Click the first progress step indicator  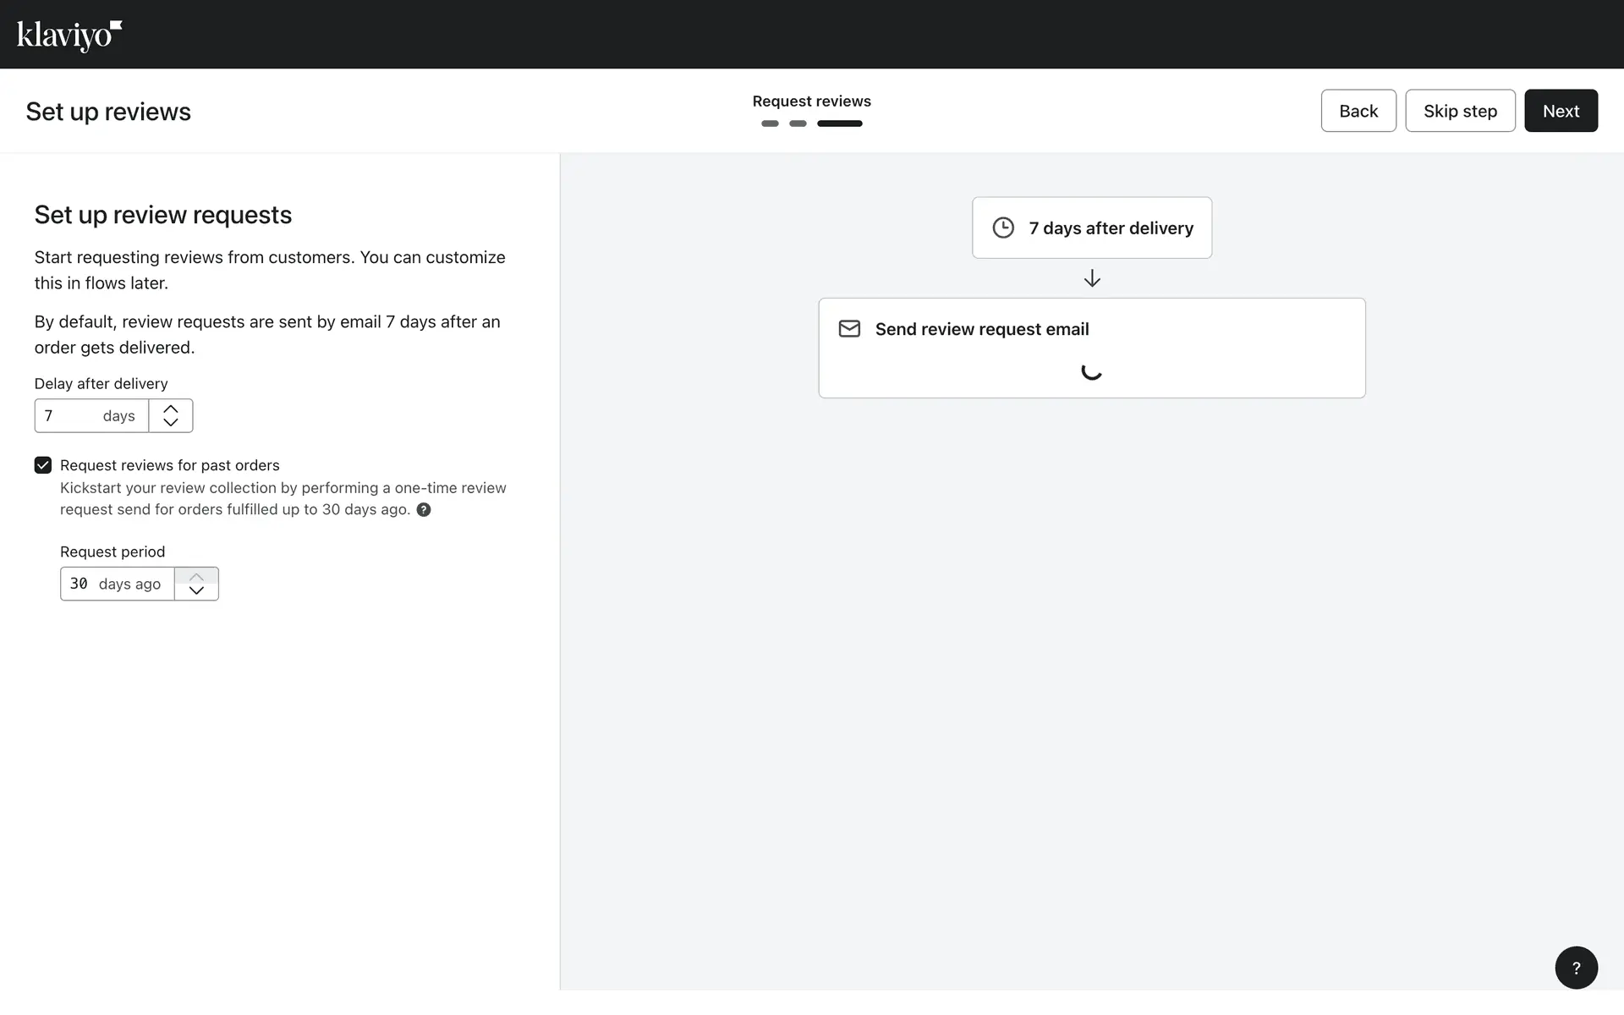[770, 123]
